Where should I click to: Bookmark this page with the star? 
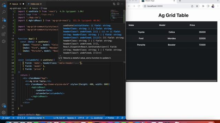click(197, 6)
